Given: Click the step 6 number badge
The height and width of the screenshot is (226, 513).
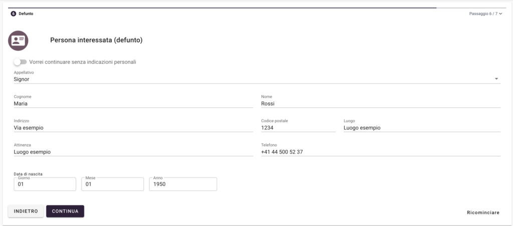Looking at the screenshot, I should click(x=14, y=13).
